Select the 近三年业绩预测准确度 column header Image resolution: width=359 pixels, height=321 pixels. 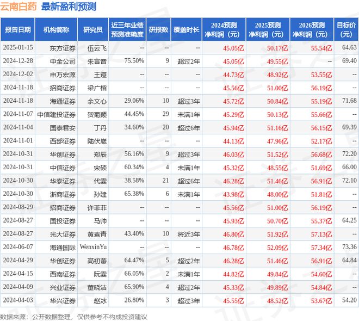127,29
